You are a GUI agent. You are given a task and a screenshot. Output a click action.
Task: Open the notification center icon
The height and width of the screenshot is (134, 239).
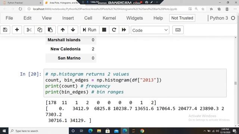point(235,131)
